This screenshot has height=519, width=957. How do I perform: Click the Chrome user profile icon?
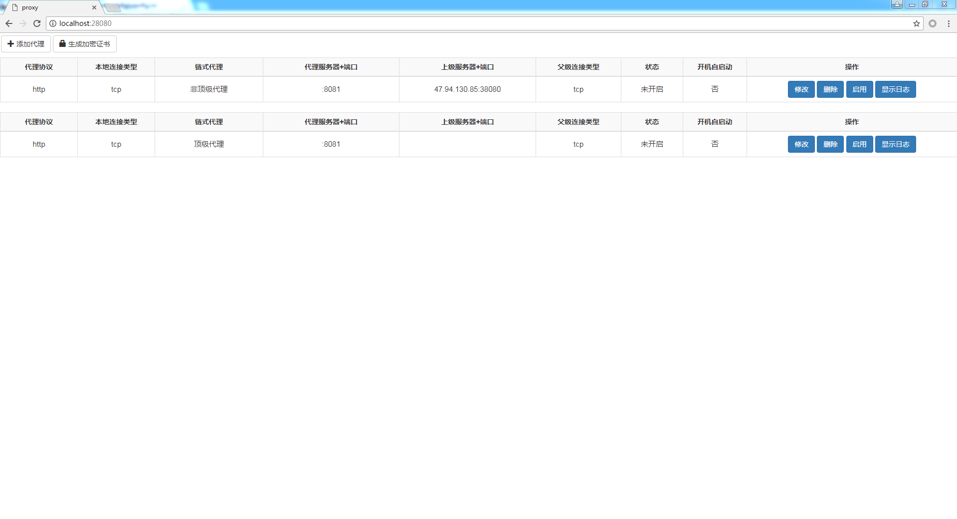[897, 4]
